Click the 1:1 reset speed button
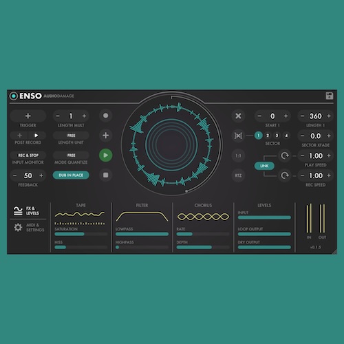This screenshot has width=344, height=344. coord(238,155)
